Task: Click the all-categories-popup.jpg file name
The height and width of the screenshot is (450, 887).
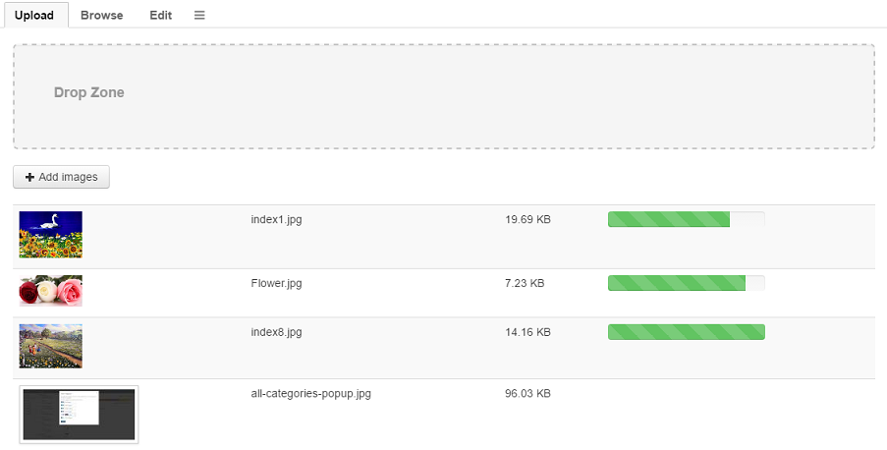Action: coord(310,393)
